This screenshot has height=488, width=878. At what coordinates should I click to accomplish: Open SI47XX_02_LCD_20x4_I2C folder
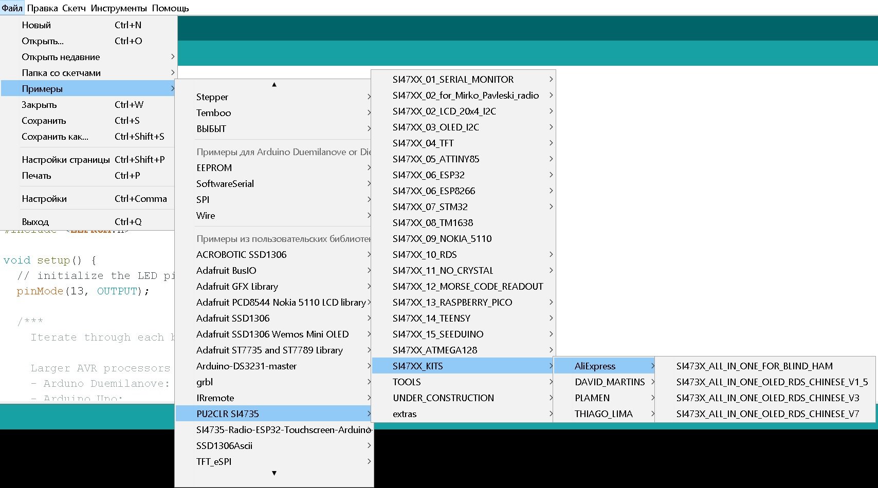[x=463, y=111]
